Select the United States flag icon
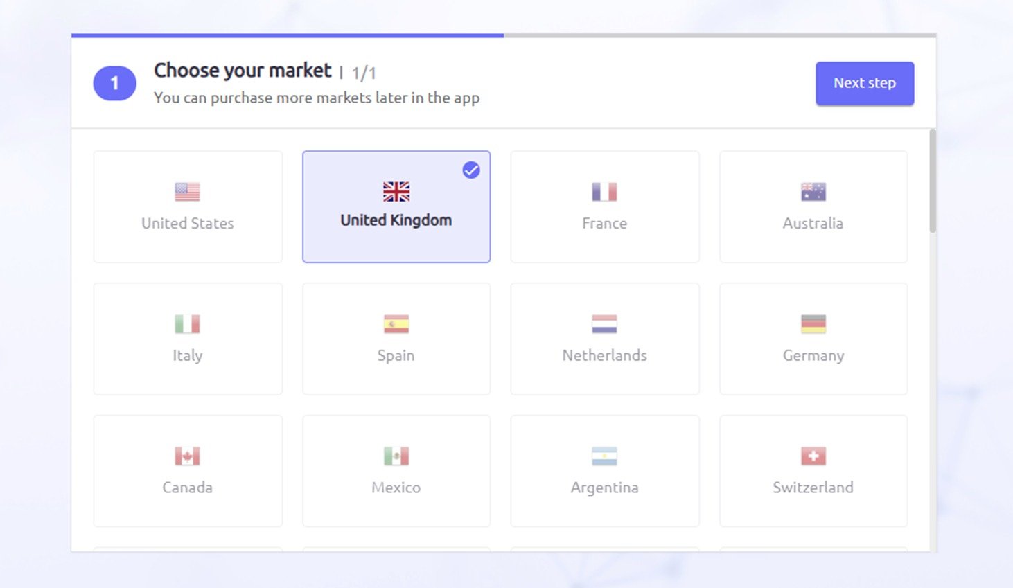The height and width of the screenshot is (588, 1013). click(187, 191)
